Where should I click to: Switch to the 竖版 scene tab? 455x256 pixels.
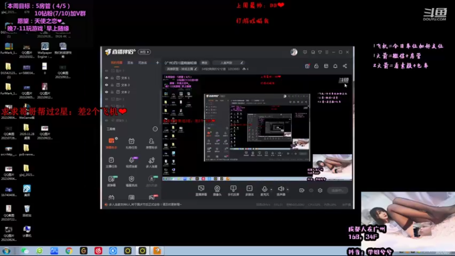(130, 63)
